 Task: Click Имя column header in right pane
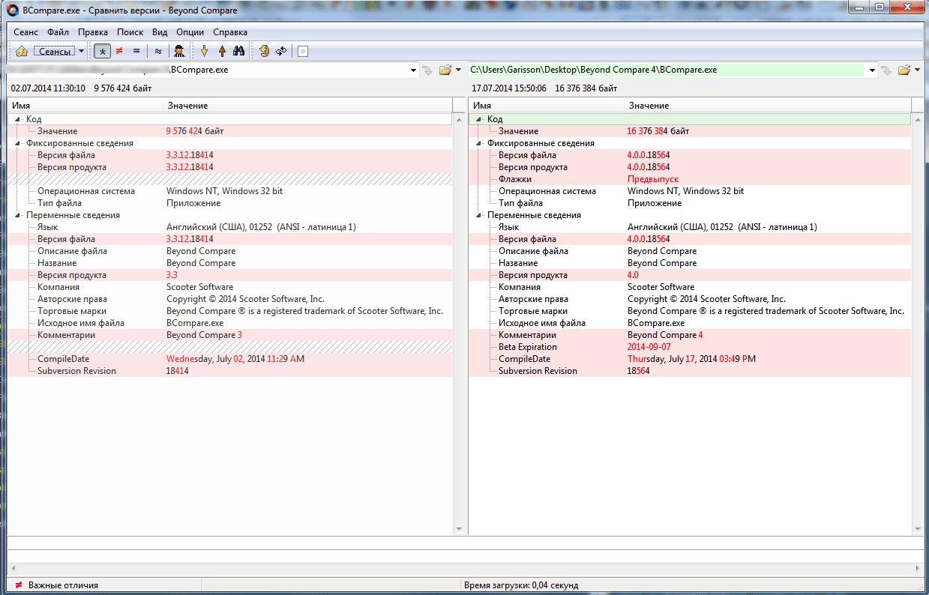(x=546, y=106)
